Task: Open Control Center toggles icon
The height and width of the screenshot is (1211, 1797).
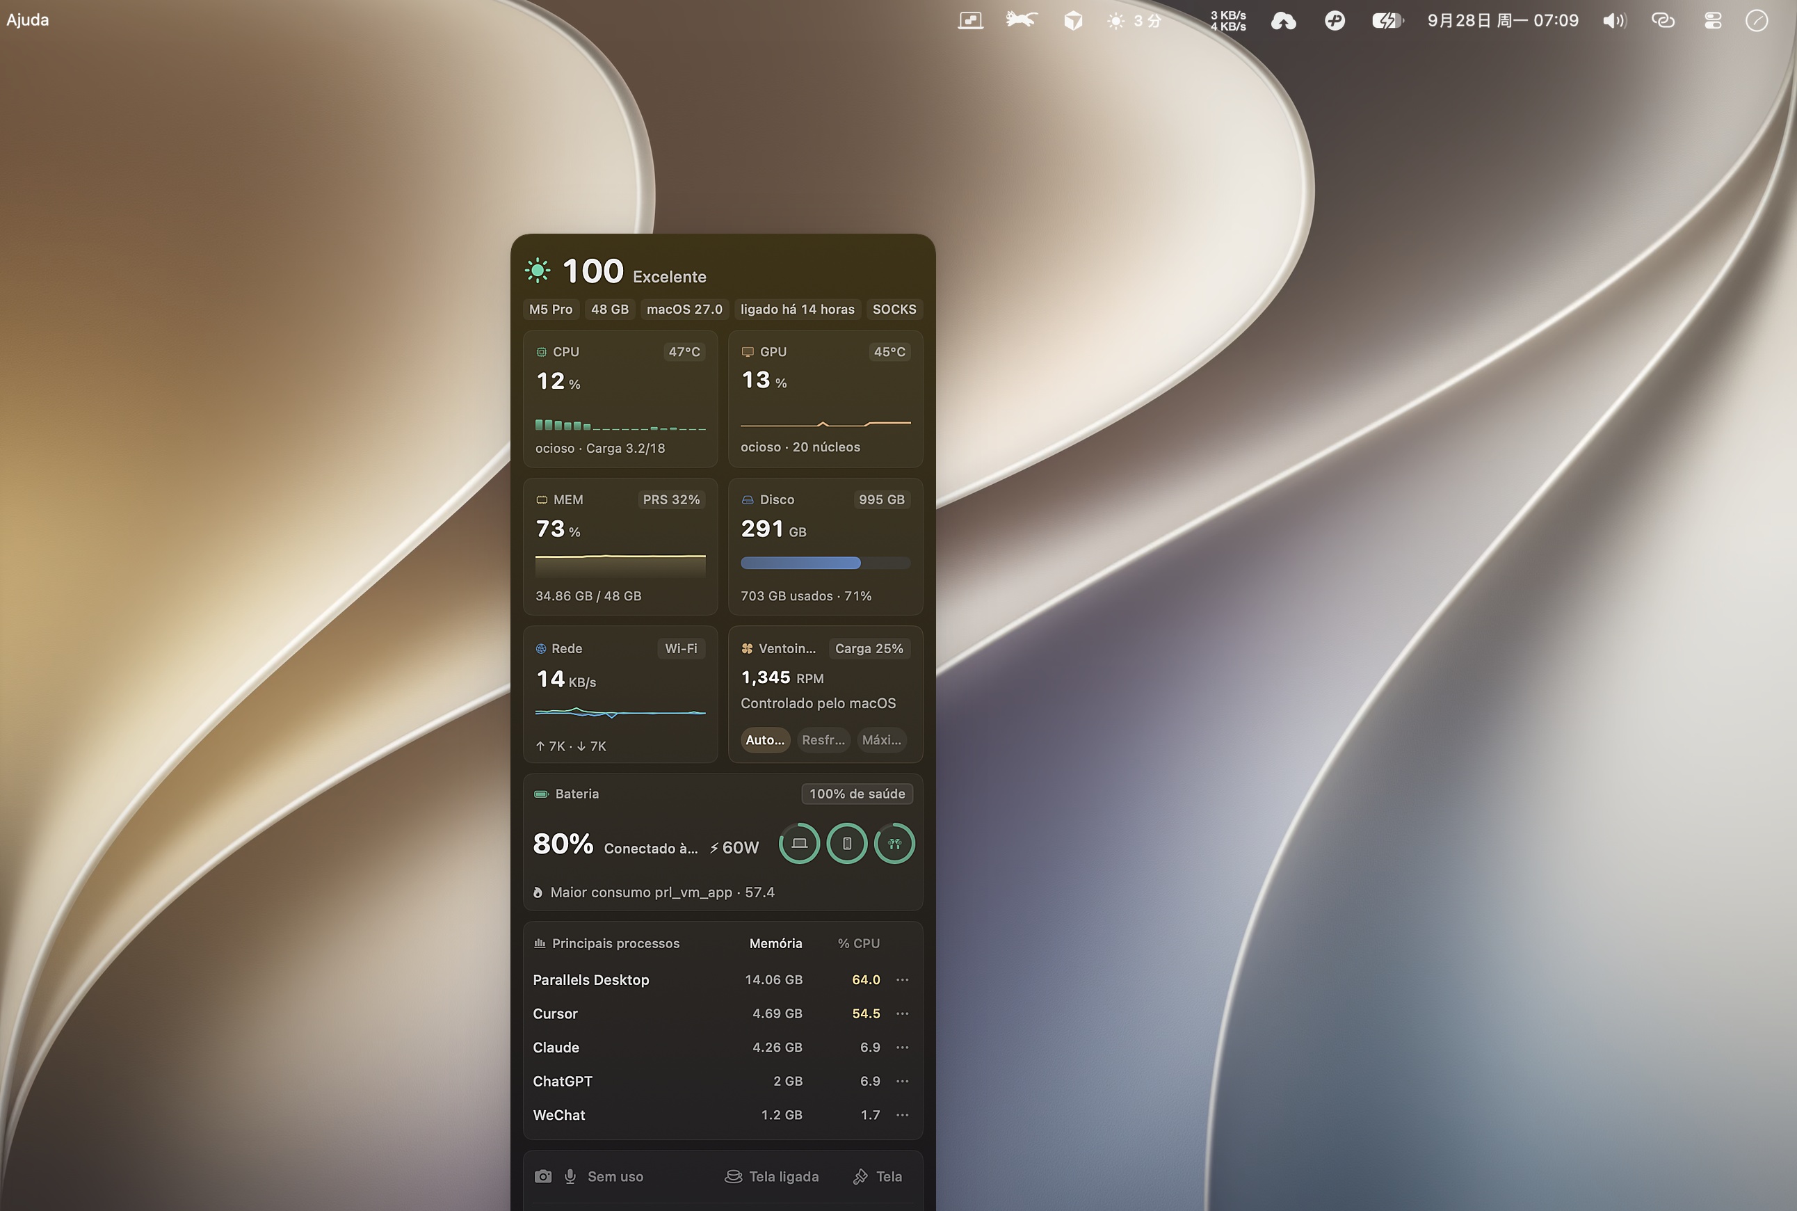Action: pos(1713,21)
